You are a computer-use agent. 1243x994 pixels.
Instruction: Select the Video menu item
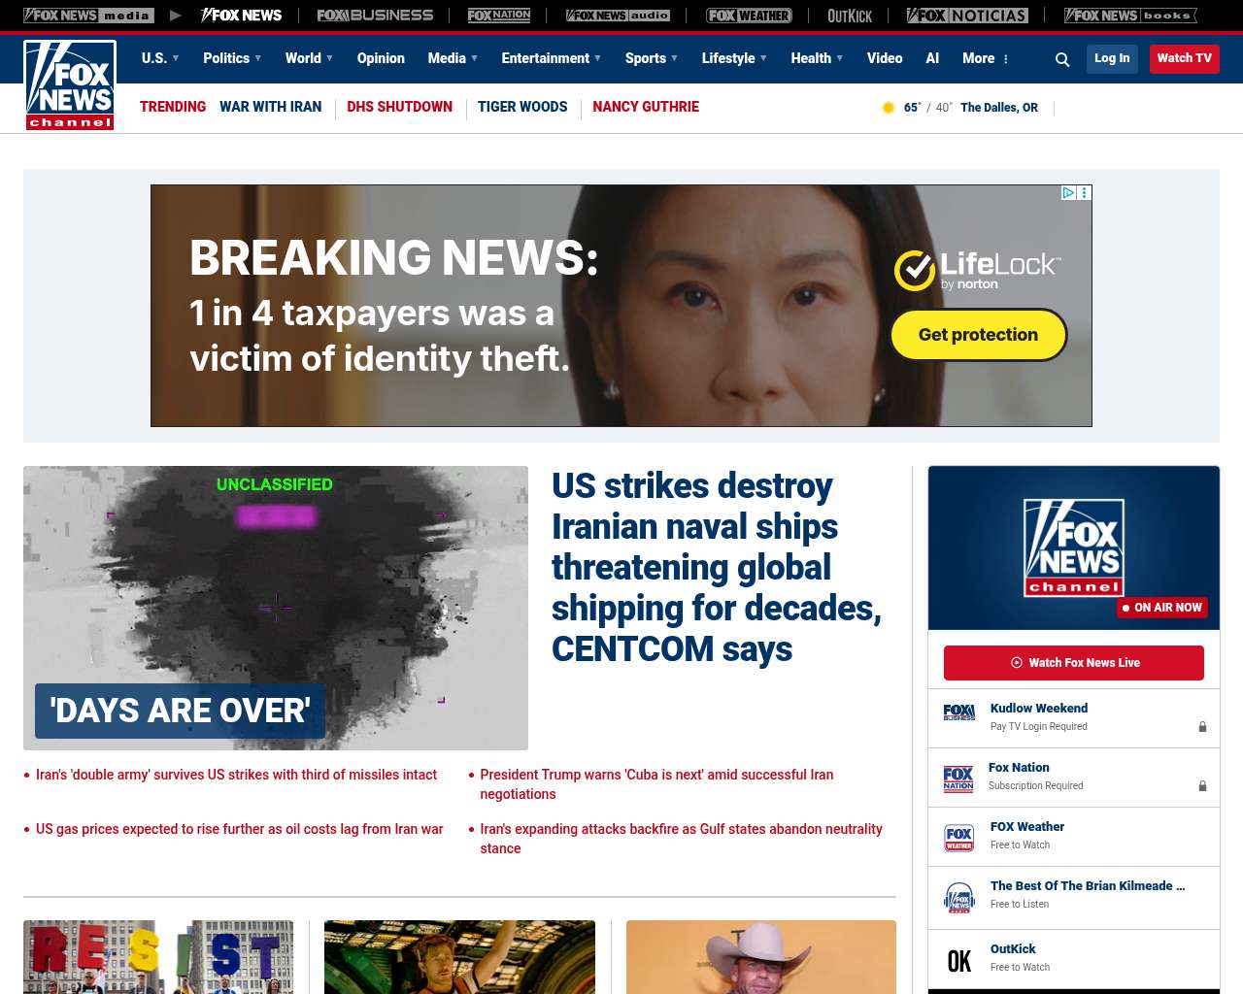pyautogui.click(x=885, y=58)
